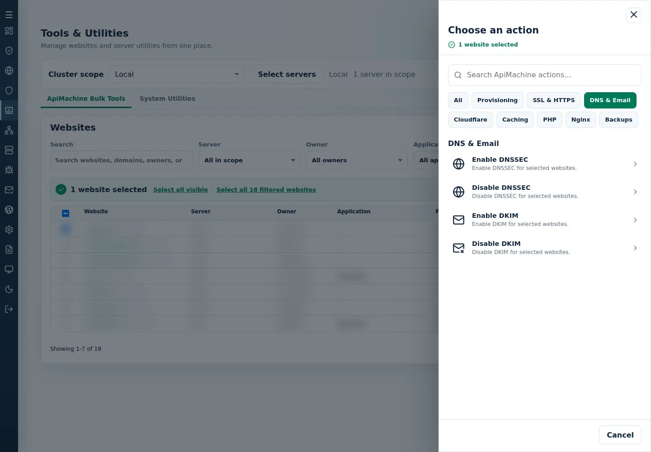Open the globe icon in the sidebar
Screen dimensions: 651x452
(x=9, y=71)
